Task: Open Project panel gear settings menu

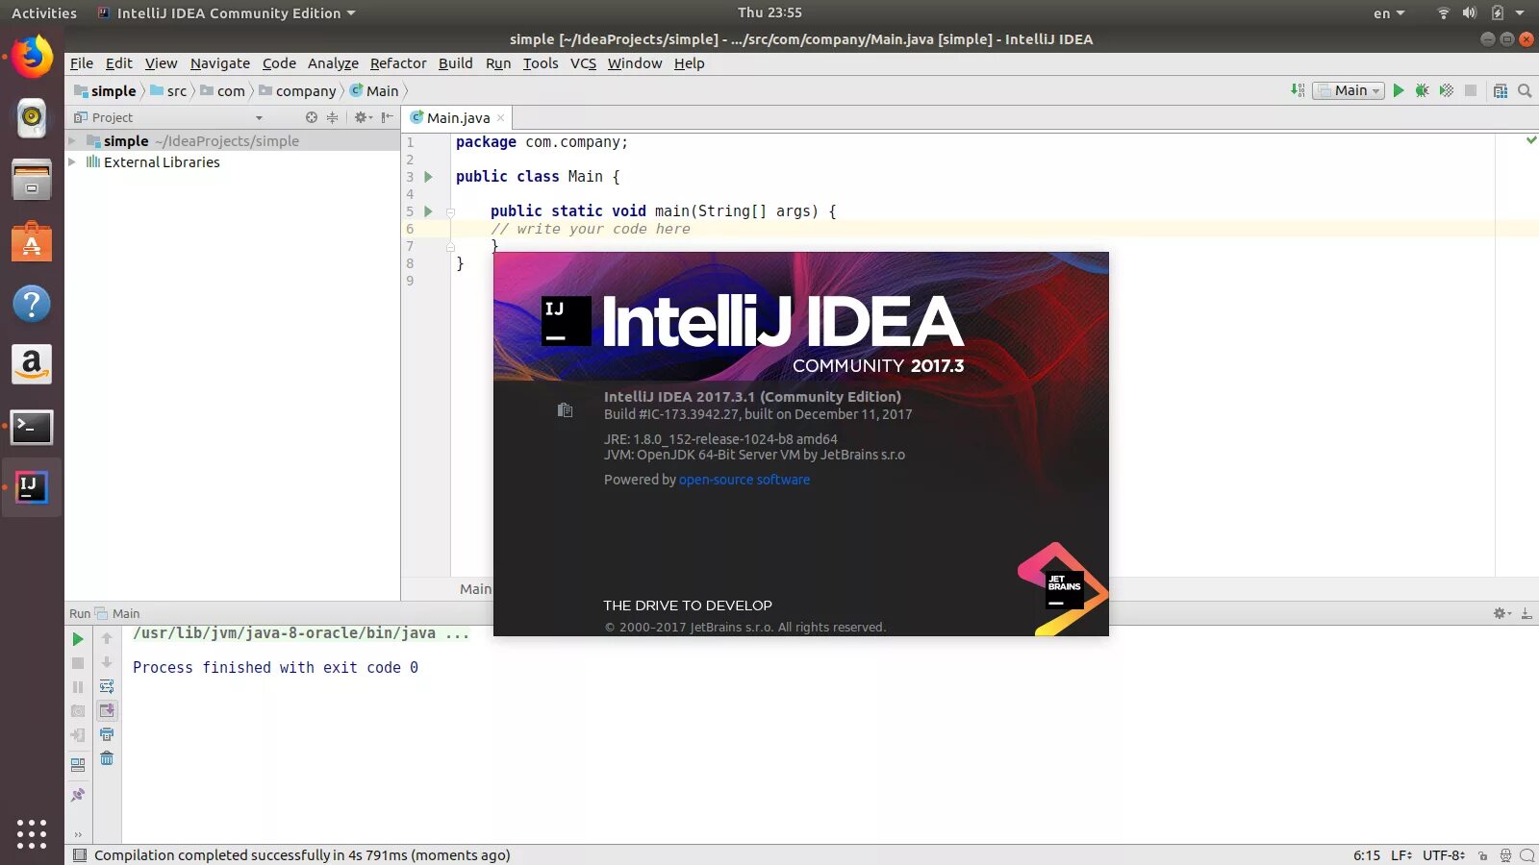Action: pos(363,117)
